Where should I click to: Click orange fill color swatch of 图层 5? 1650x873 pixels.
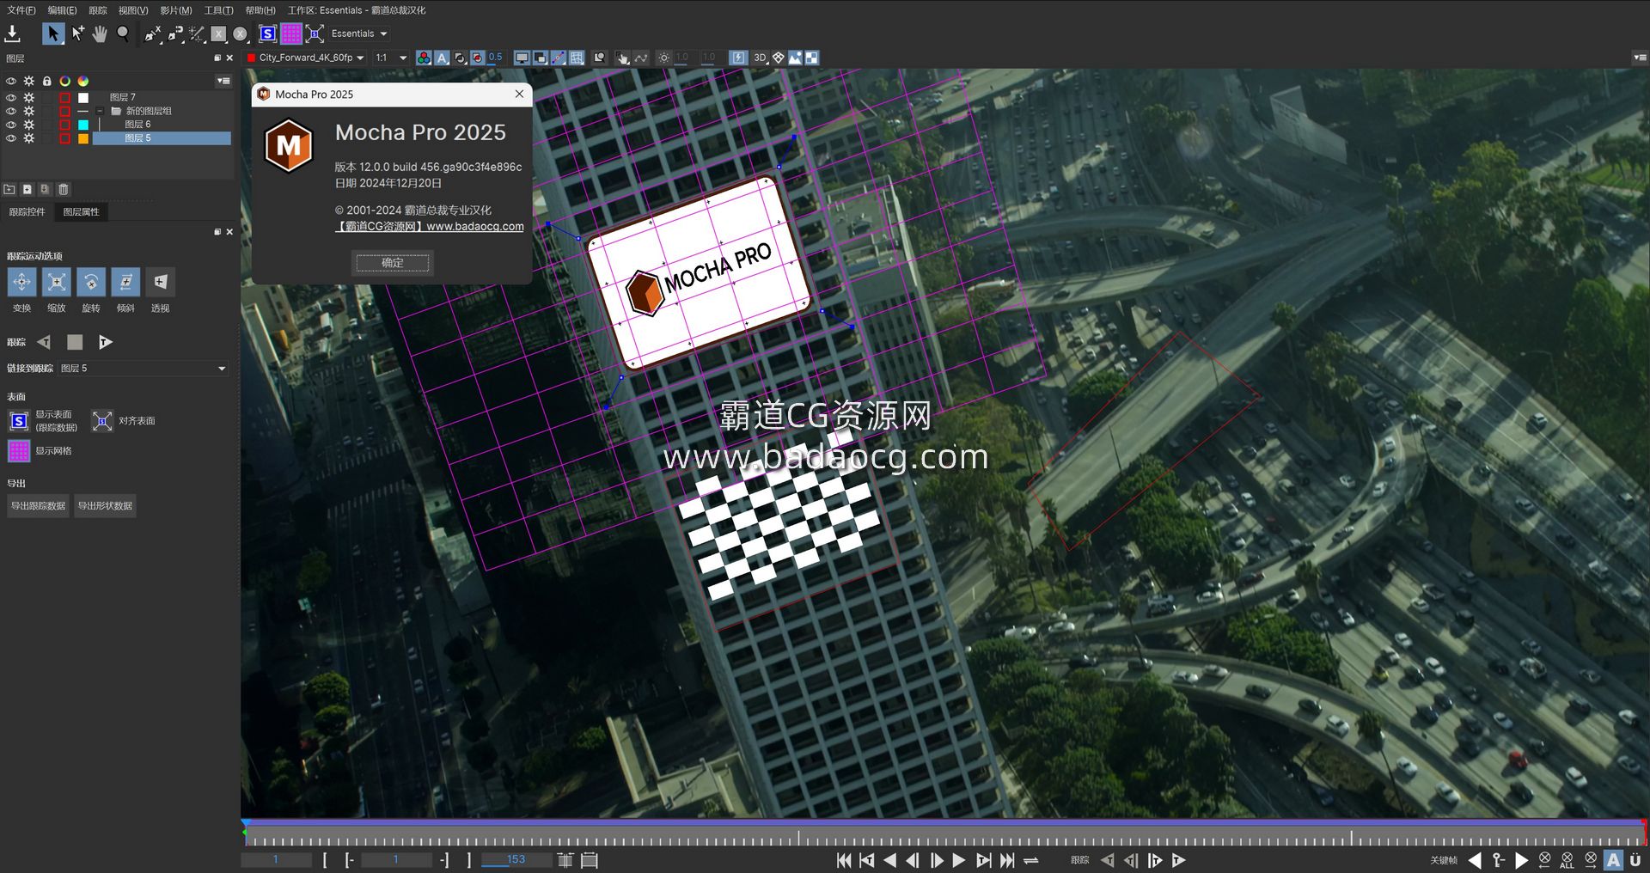(x=83, y=138)
